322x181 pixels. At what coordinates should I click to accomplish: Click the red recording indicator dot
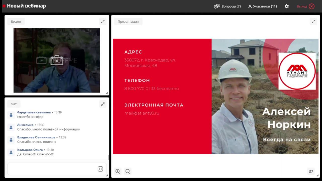point(4,6)
